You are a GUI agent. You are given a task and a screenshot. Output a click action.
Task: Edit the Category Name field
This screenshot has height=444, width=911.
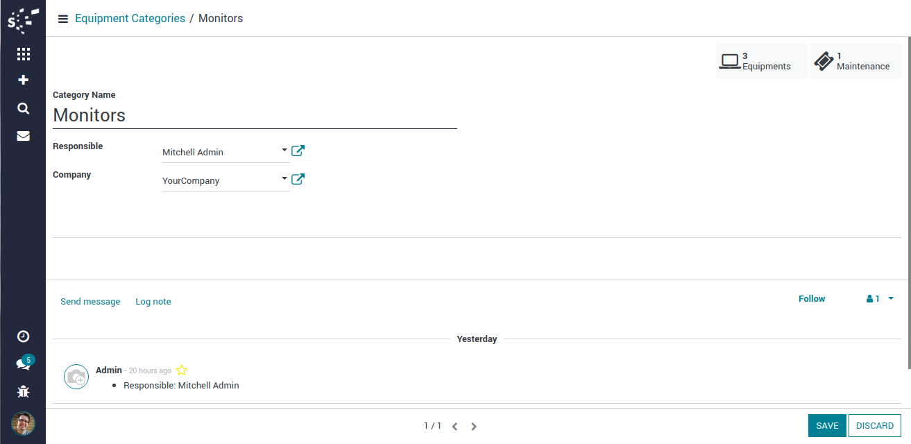255,115
